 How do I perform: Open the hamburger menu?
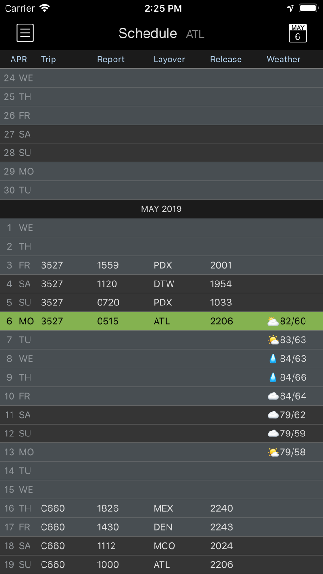(x=25, y=33)
